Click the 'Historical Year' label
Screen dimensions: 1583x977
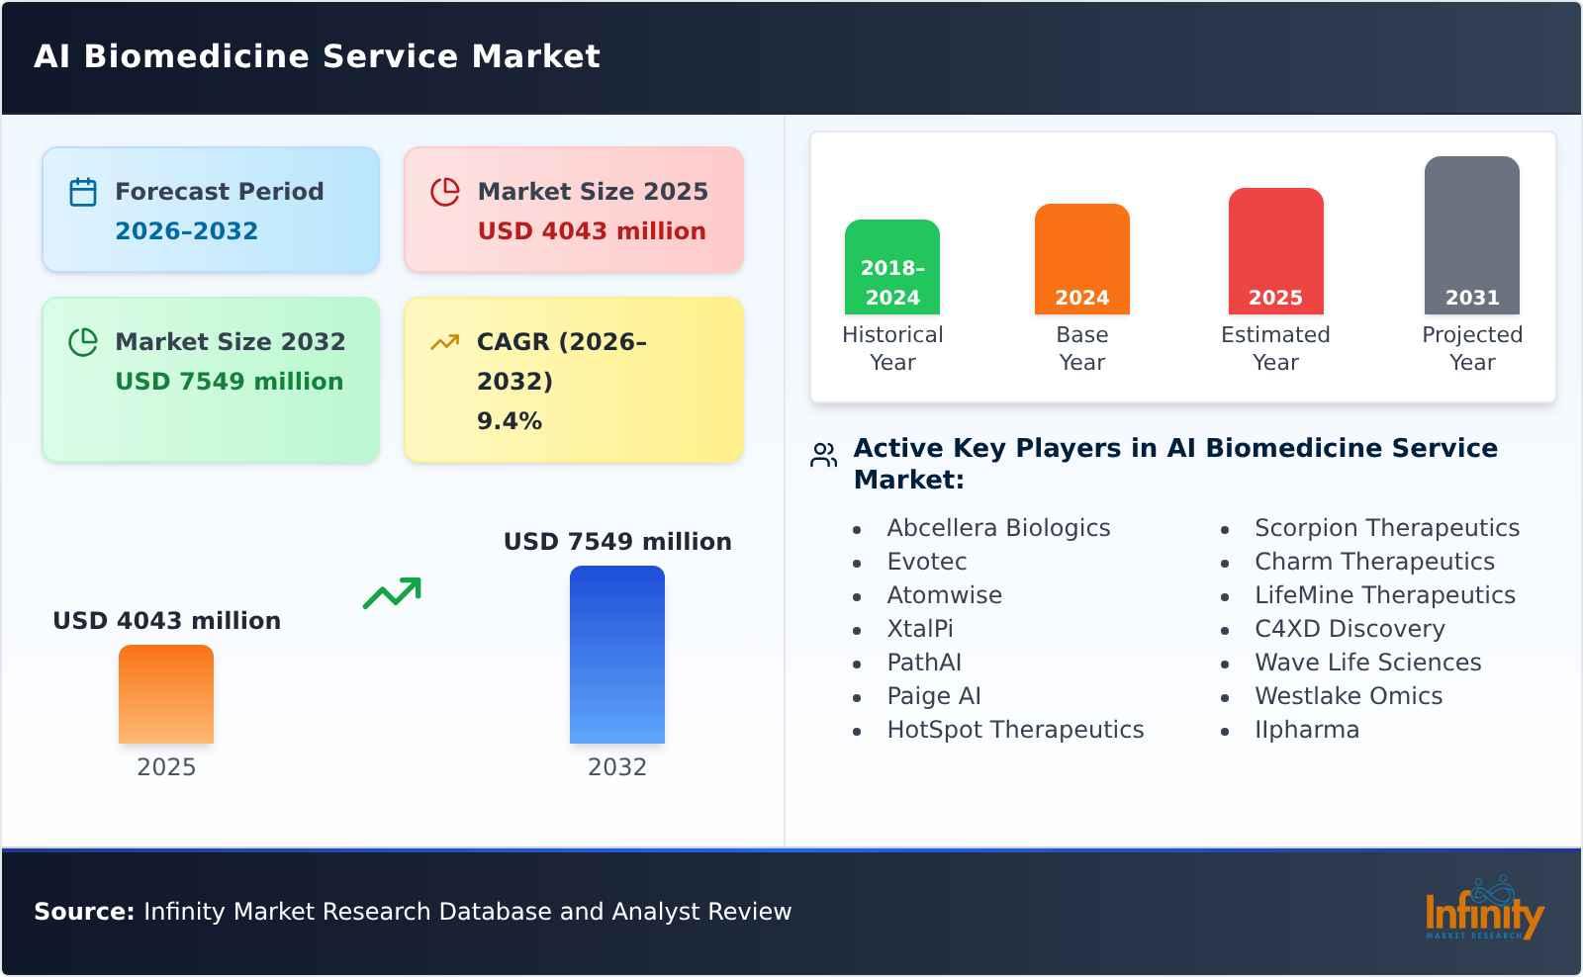pos(892,348)
